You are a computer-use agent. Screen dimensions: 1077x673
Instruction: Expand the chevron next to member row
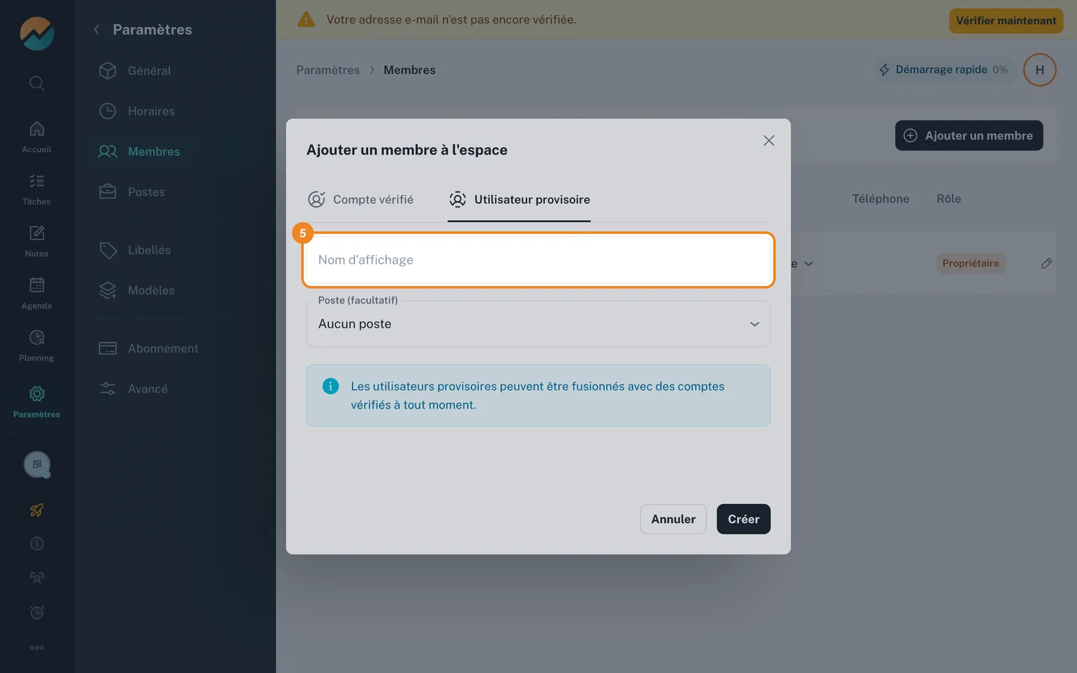pos(808,264)
